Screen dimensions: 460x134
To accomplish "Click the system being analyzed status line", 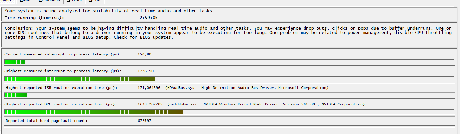I will pos(109,11).
